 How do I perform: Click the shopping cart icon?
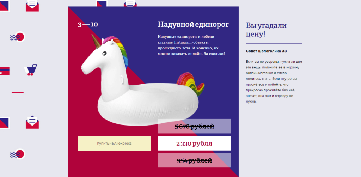[30, 70]
